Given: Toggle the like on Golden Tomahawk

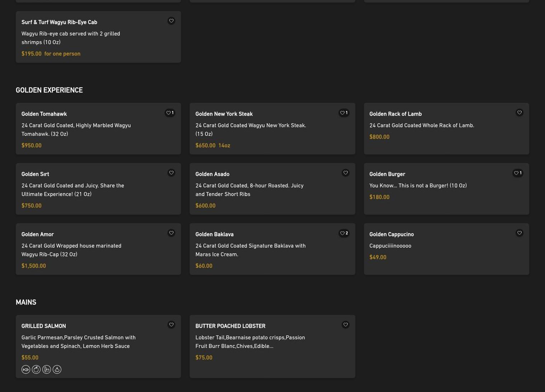Looking at the screenshot, I should 170,113.
